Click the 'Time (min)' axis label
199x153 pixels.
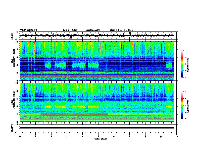click(101, 139)
